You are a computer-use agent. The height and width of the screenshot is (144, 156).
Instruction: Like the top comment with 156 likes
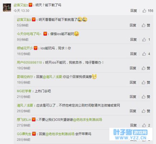tap(148, 11)
